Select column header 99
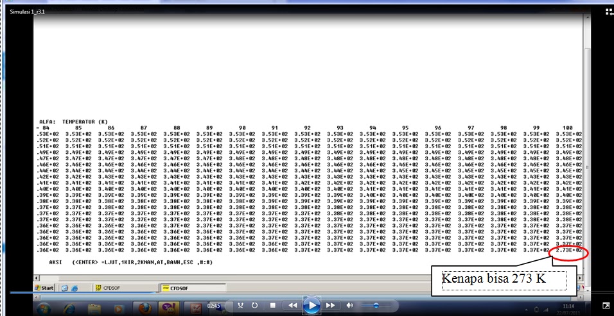The image size is (614, 316). coord(536,128)
